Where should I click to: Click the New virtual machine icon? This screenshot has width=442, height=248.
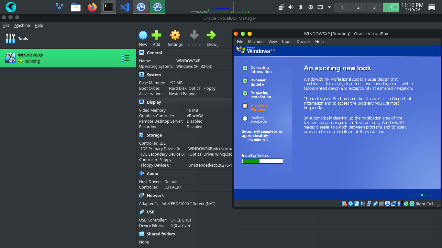coord(143,36)
